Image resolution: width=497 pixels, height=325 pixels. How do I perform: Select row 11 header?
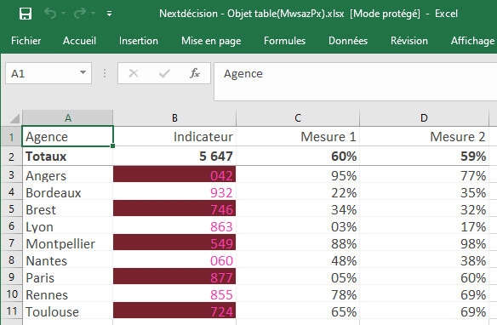11,311
